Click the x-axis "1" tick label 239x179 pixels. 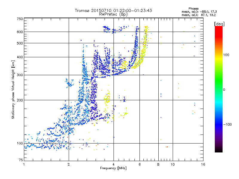click(24, 164)
